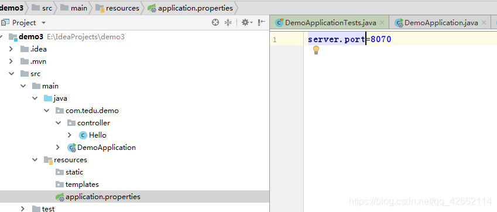The image size is (497, 212).
Task: Close the DemoApplication.java tab
Action: 484,23
